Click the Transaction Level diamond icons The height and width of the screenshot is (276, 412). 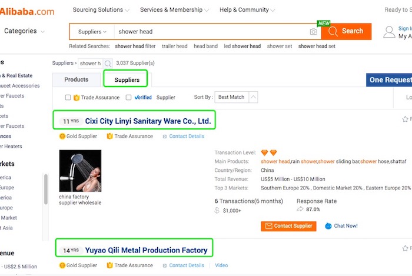tap(269, 152)
